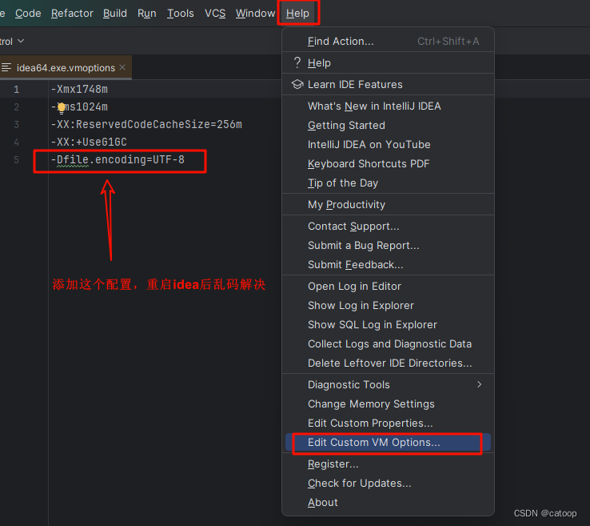Click line -XX:ReservedCodeCacheSize=256m
590x526 pixels.
point(146,124)
